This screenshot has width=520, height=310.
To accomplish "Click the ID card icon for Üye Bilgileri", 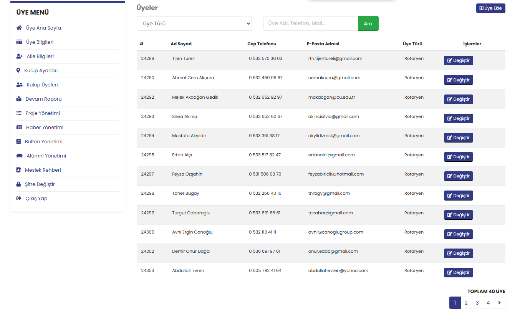I will [19, 42].
